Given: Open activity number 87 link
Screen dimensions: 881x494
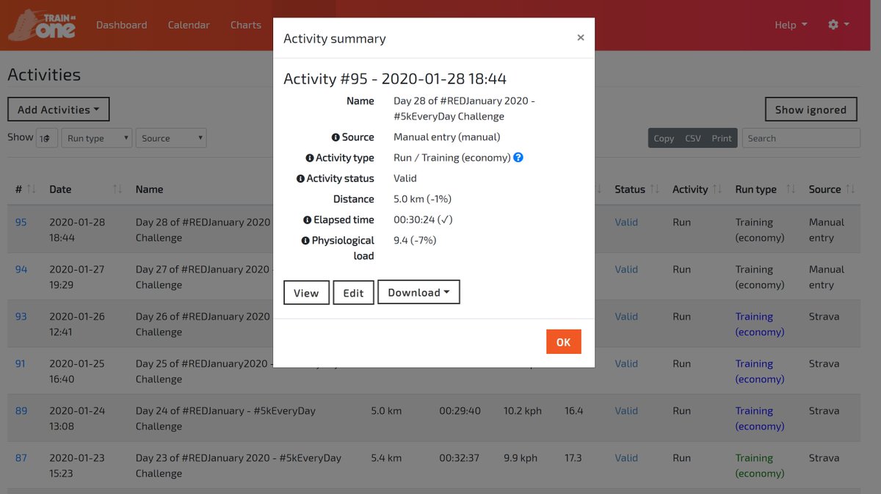Looking at the screenshot, I should click(x=21, y=457).
